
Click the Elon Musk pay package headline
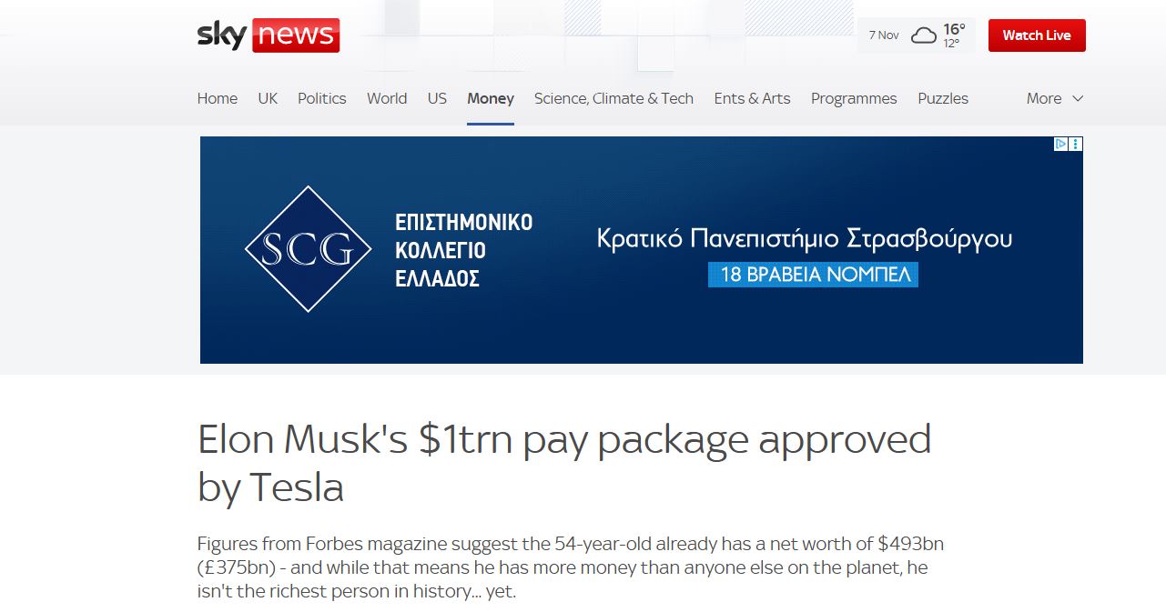click(564, 464)
